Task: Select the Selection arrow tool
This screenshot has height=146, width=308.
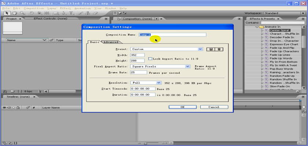Action: pyautogui.click(x=7, y=13)
